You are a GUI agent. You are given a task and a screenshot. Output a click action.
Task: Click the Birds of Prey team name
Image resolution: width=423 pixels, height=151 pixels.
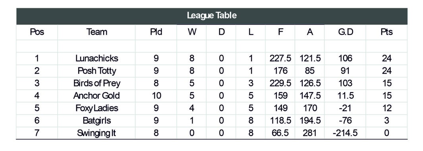97,83
